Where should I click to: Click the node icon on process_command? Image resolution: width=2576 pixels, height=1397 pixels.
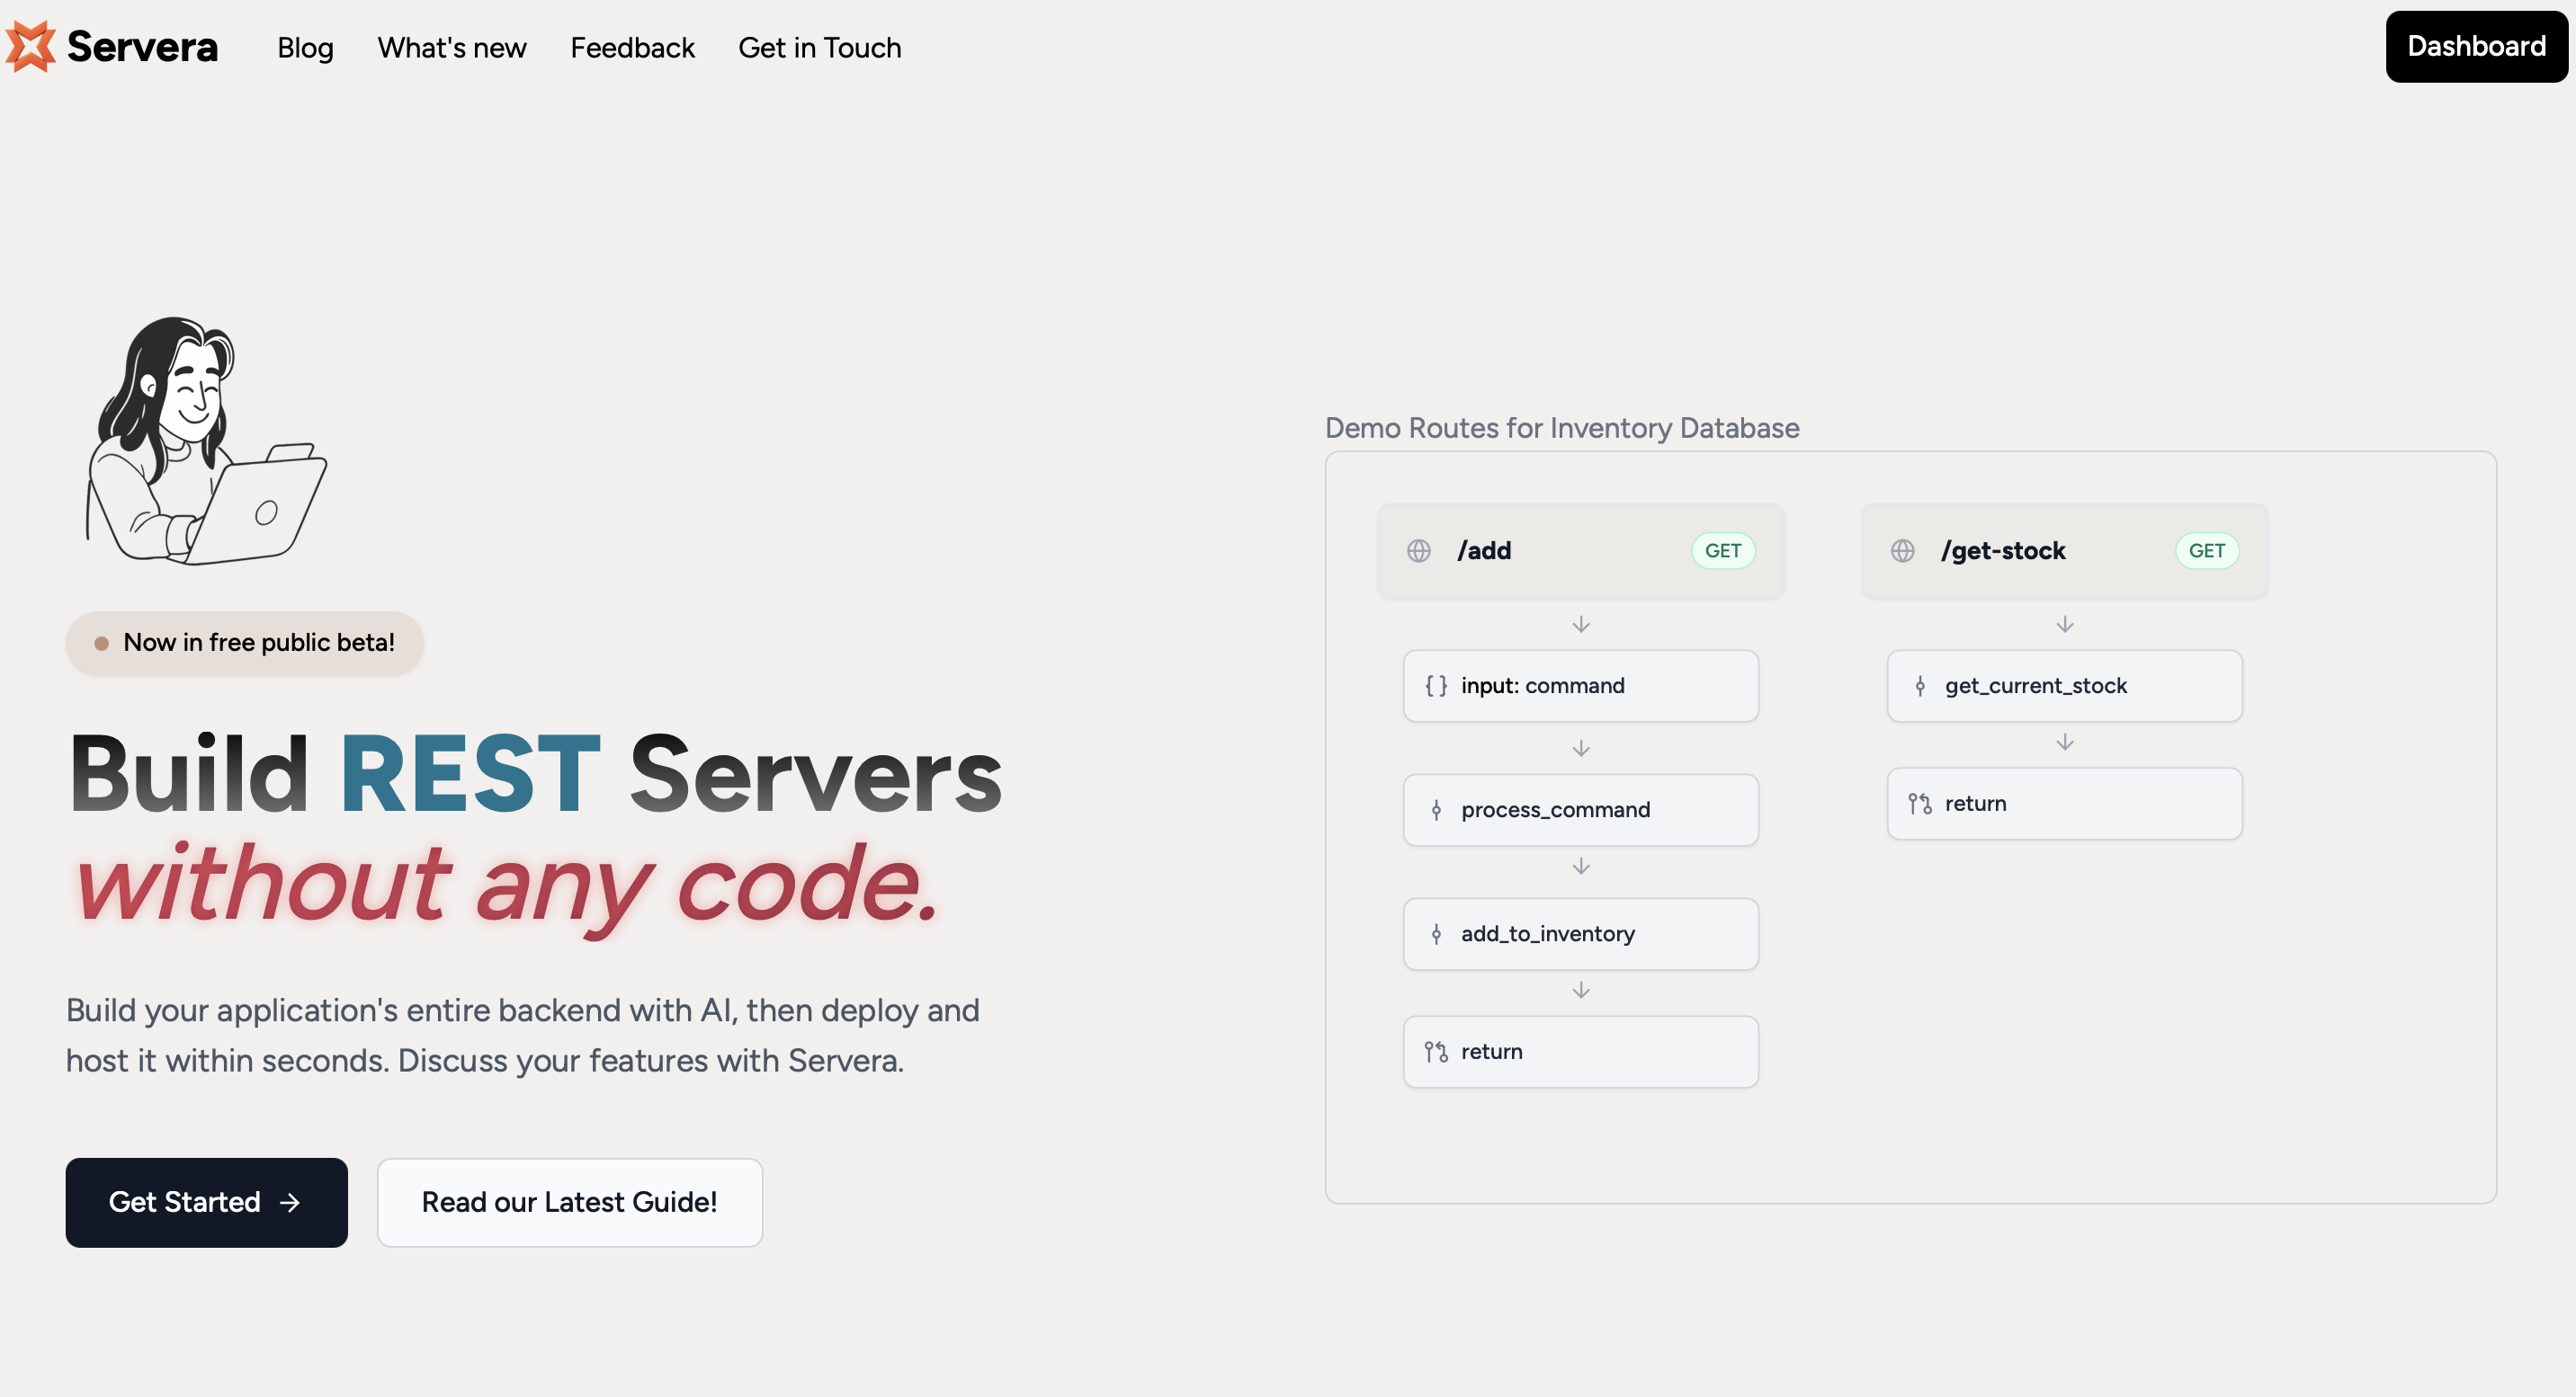coord(1436,810)
